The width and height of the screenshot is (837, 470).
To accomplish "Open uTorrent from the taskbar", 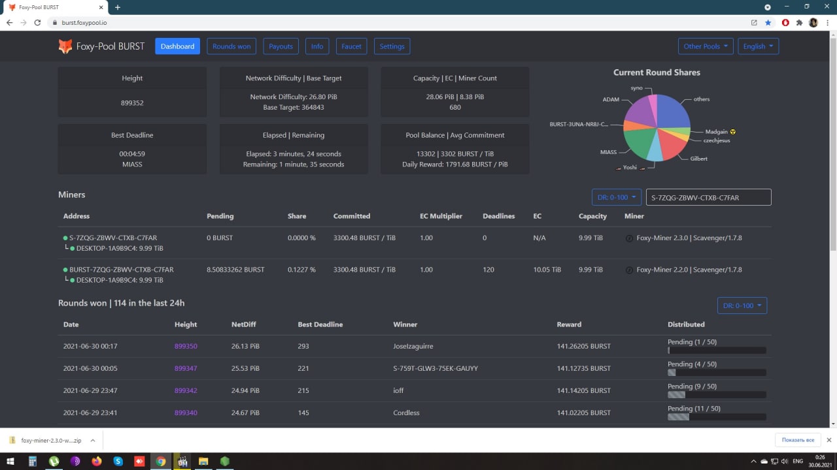I will coord(54,461).
